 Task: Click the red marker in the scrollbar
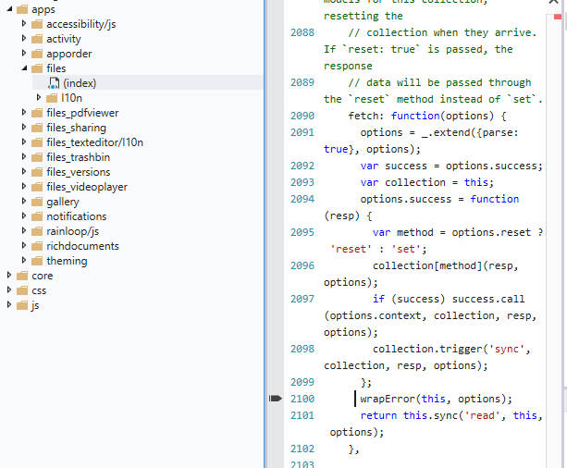click(558, 17)
